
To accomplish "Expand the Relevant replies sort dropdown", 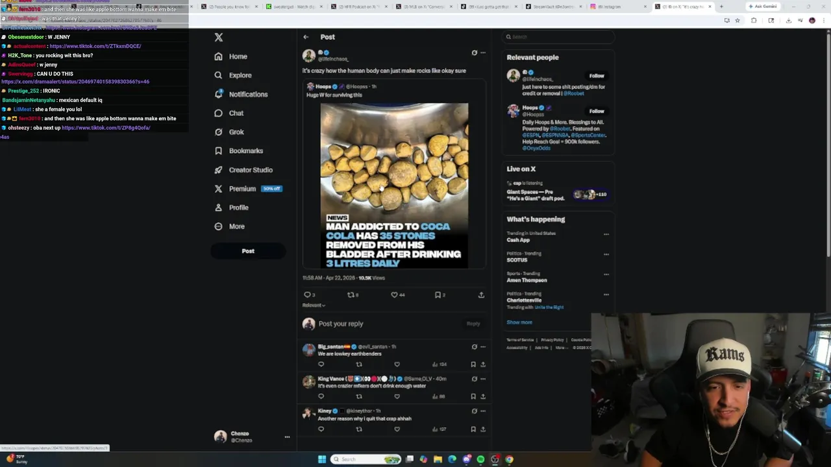I will 314,305.
